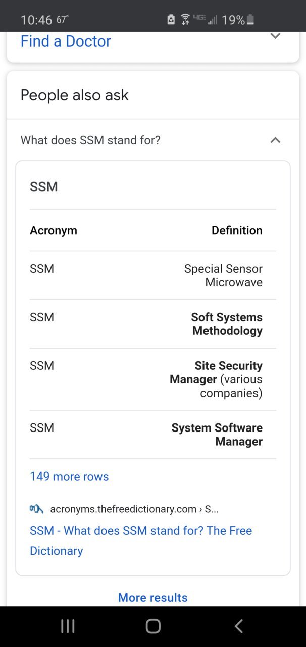Tap the battery icon in status bar
Image resolution: width=306 pixels, height=647 pixels.
click(250, 20)
